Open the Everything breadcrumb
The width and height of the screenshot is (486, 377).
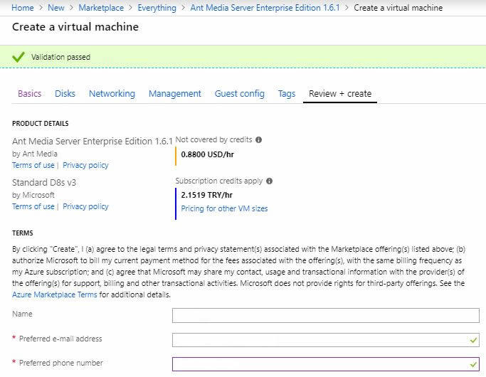pyautogui.click(x=157, y=8)
